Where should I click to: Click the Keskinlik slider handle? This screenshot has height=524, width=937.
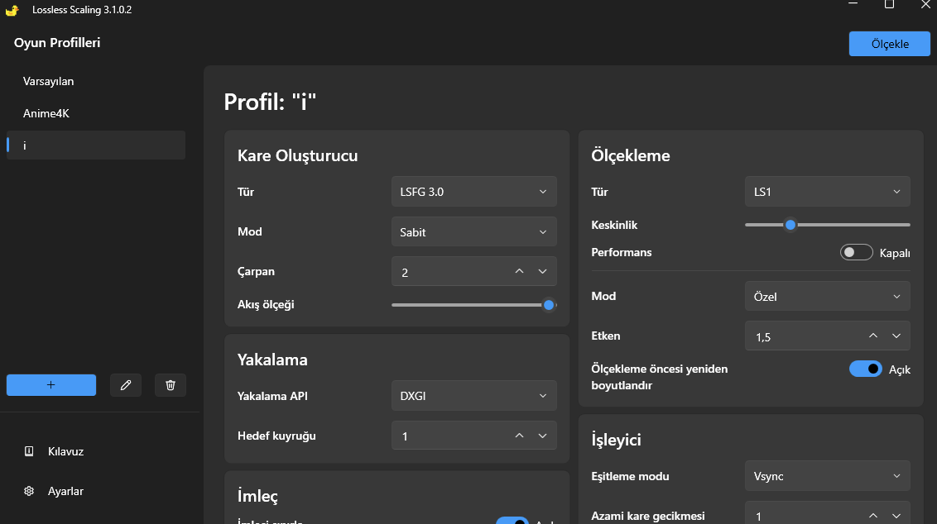790,225
